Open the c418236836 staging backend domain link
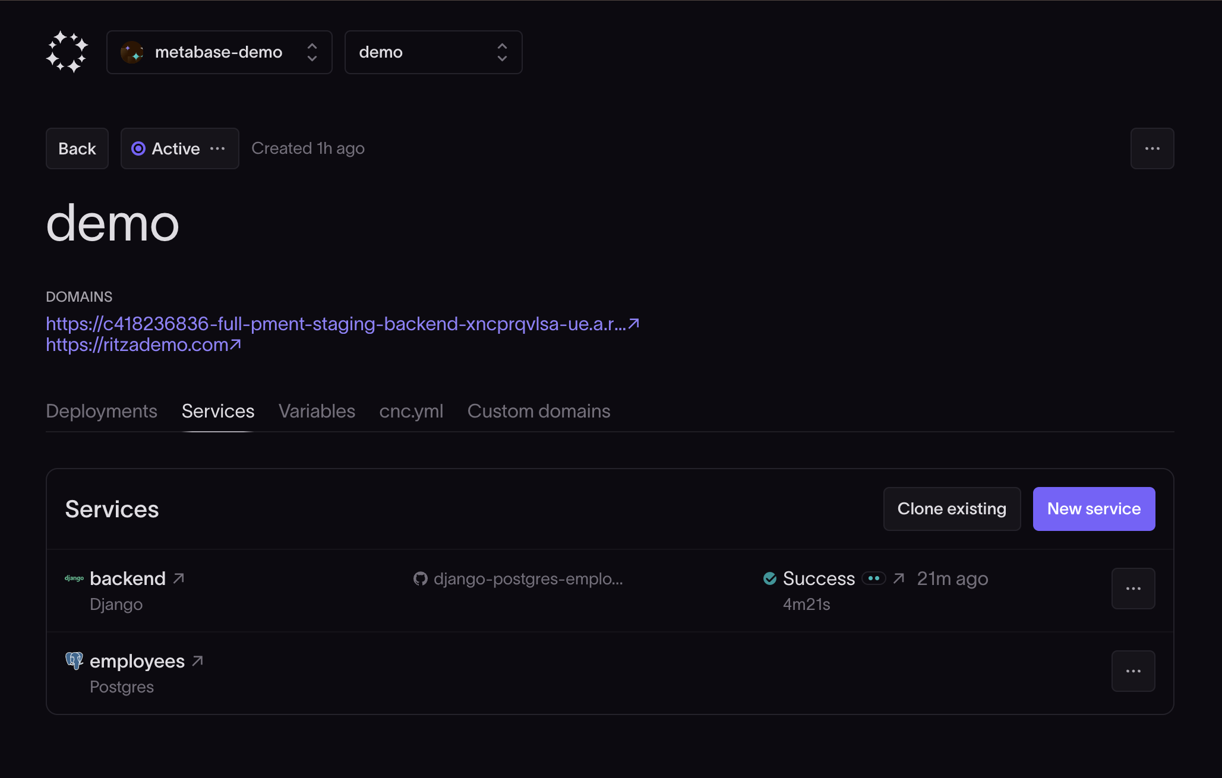 point(343,324)
